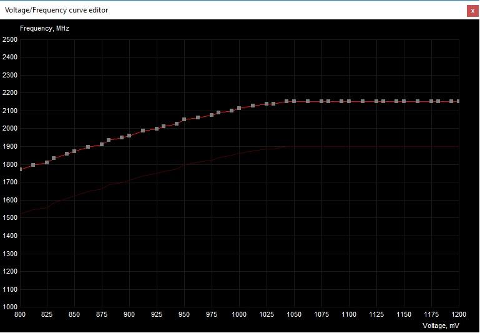Select the curve point at 1125 mV
The width and height of the screenshot is (480, 333).
click(376, 101)
